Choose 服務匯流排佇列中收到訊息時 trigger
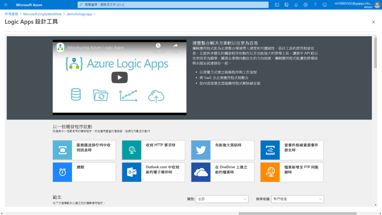Viewport: 382px width, 215px height. (84, 150)
